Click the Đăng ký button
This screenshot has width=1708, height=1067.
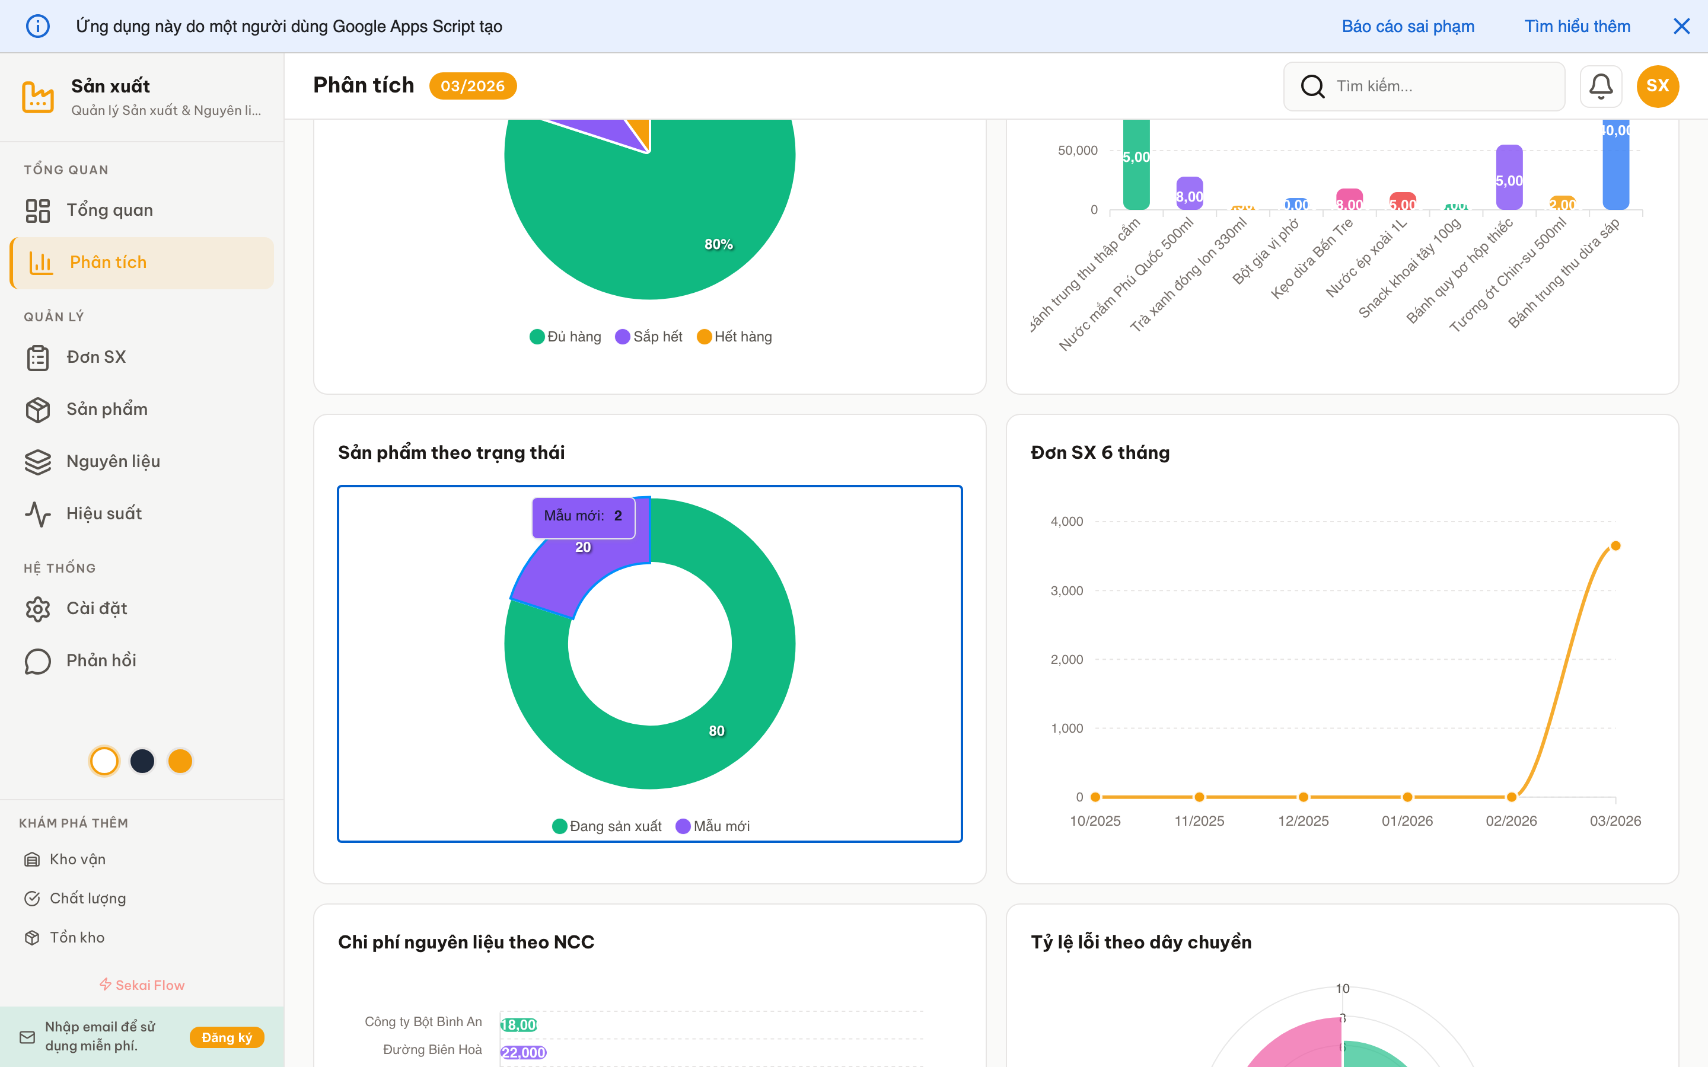pos(227,1037)
